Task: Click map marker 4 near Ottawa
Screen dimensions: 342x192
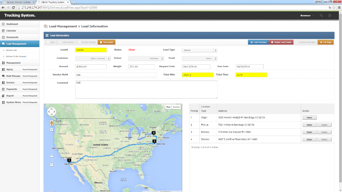Action: [154, 132]
